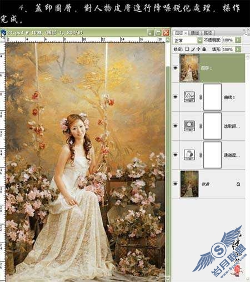250x282 pixels.
Task: Hide the 背景 layer with its eye icon
Action: tap(176, 184)
